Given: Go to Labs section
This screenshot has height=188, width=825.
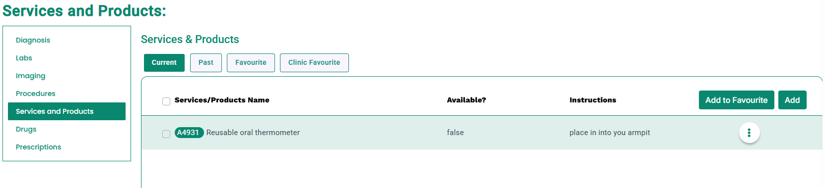Looking at the screenshot, I should click(x=24, y=58).
